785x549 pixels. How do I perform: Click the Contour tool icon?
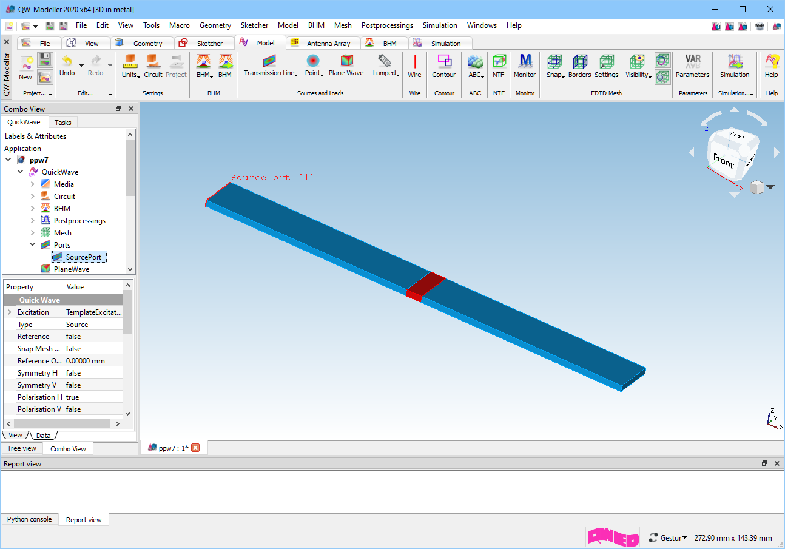click(x=444, y=61)
